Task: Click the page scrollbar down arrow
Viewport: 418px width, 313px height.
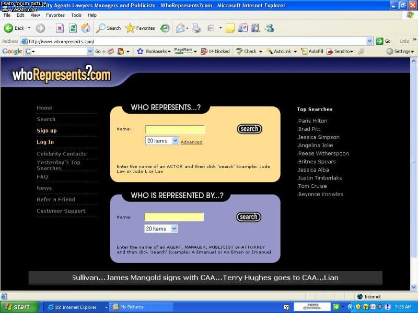Action: coord(414,287)
